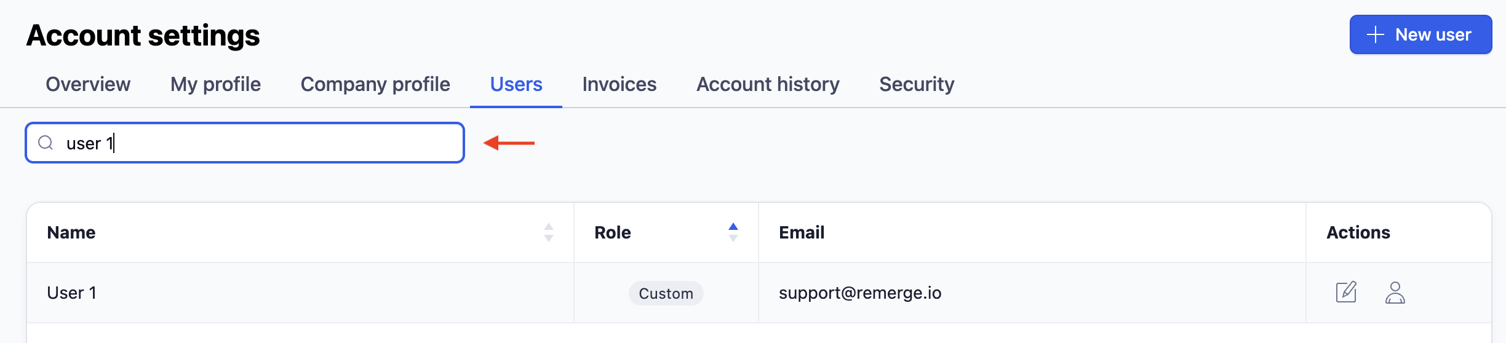The image size is (1506, 343).
Task: Click the magnifier icon in the search box
Action: pos(46,143)
